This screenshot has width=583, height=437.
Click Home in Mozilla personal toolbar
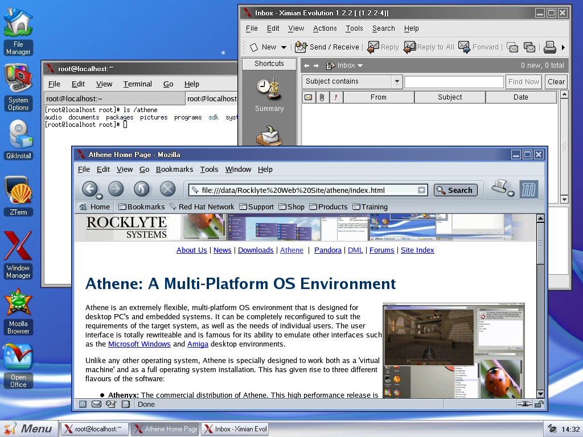pos(95,207)
